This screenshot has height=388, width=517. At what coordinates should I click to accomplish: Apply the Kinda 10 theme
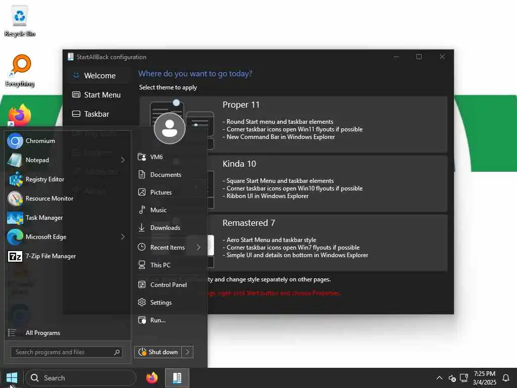point(293,183)
